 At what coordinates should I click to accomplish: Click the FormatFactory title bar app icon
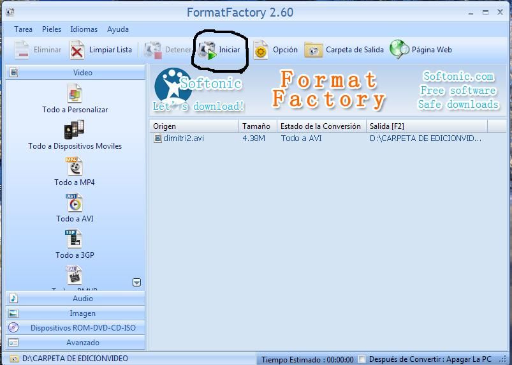[x=10, y=12]
